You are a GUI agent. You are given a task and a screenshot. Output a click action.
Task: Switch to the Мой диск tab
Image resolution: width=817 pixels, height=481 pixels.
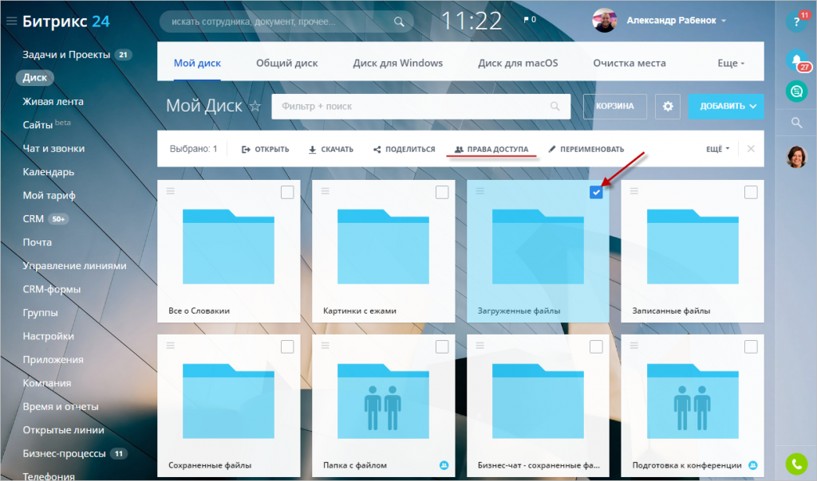point(197,64)
